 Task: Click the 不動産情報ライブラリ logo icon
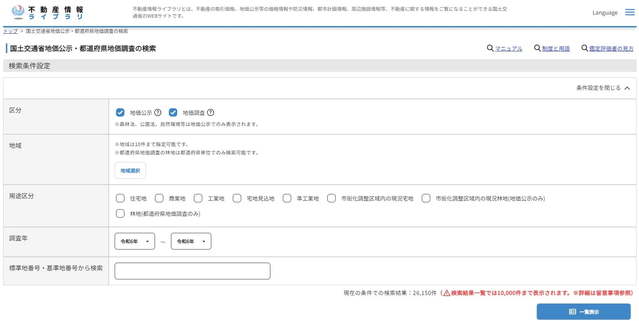click(17, 12)
